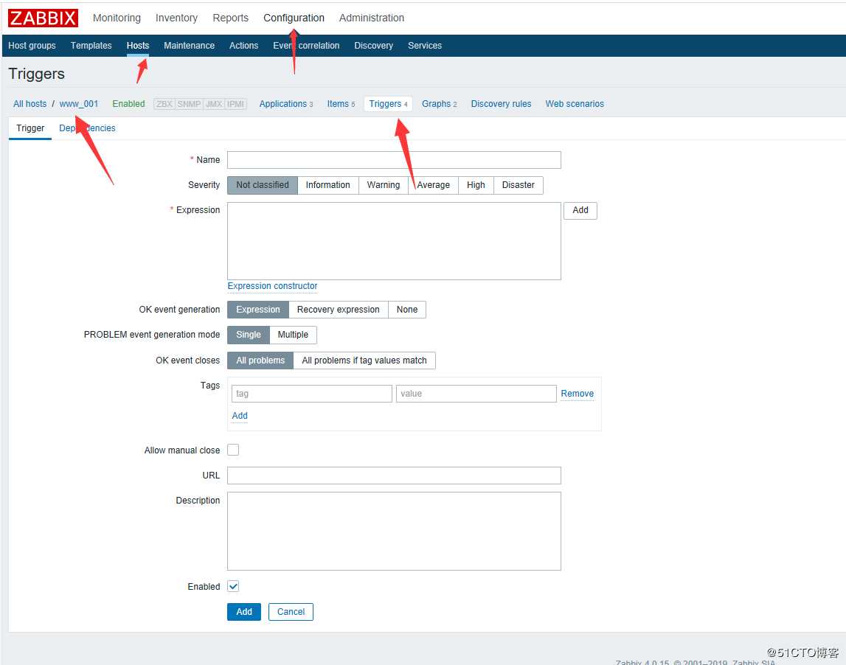Open the Administration menu
Image resolution: width=846 pixels, height=665 pixels.
click(371, 18)
